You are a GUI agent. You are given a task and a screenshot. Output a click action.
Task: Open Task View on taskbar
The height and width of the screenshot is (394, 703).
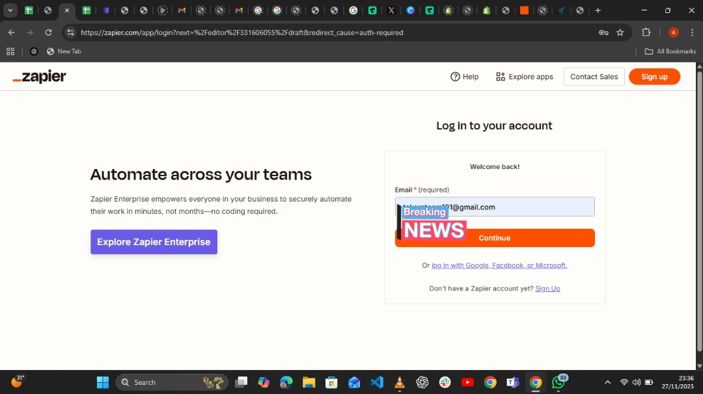(x=241, y=382)
